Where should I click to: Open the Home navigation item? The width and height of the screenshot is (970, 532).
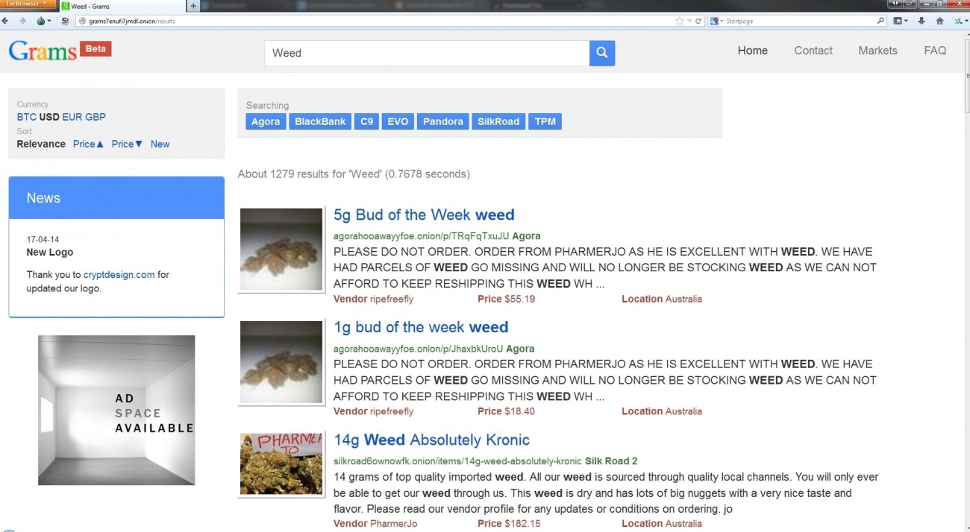coord(753,51)
